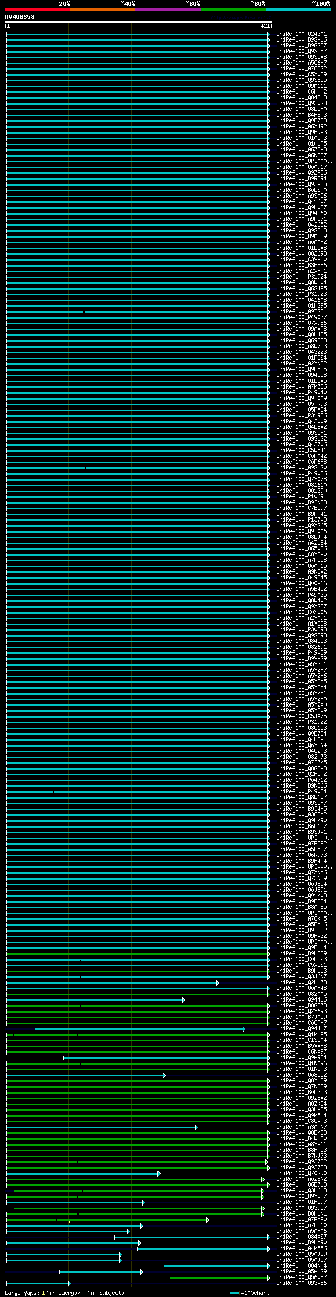Select the label UniRef100_C5XWS1
This screenshot has height=1297, width=336.
pyautogui.click(x=301, y=965)
